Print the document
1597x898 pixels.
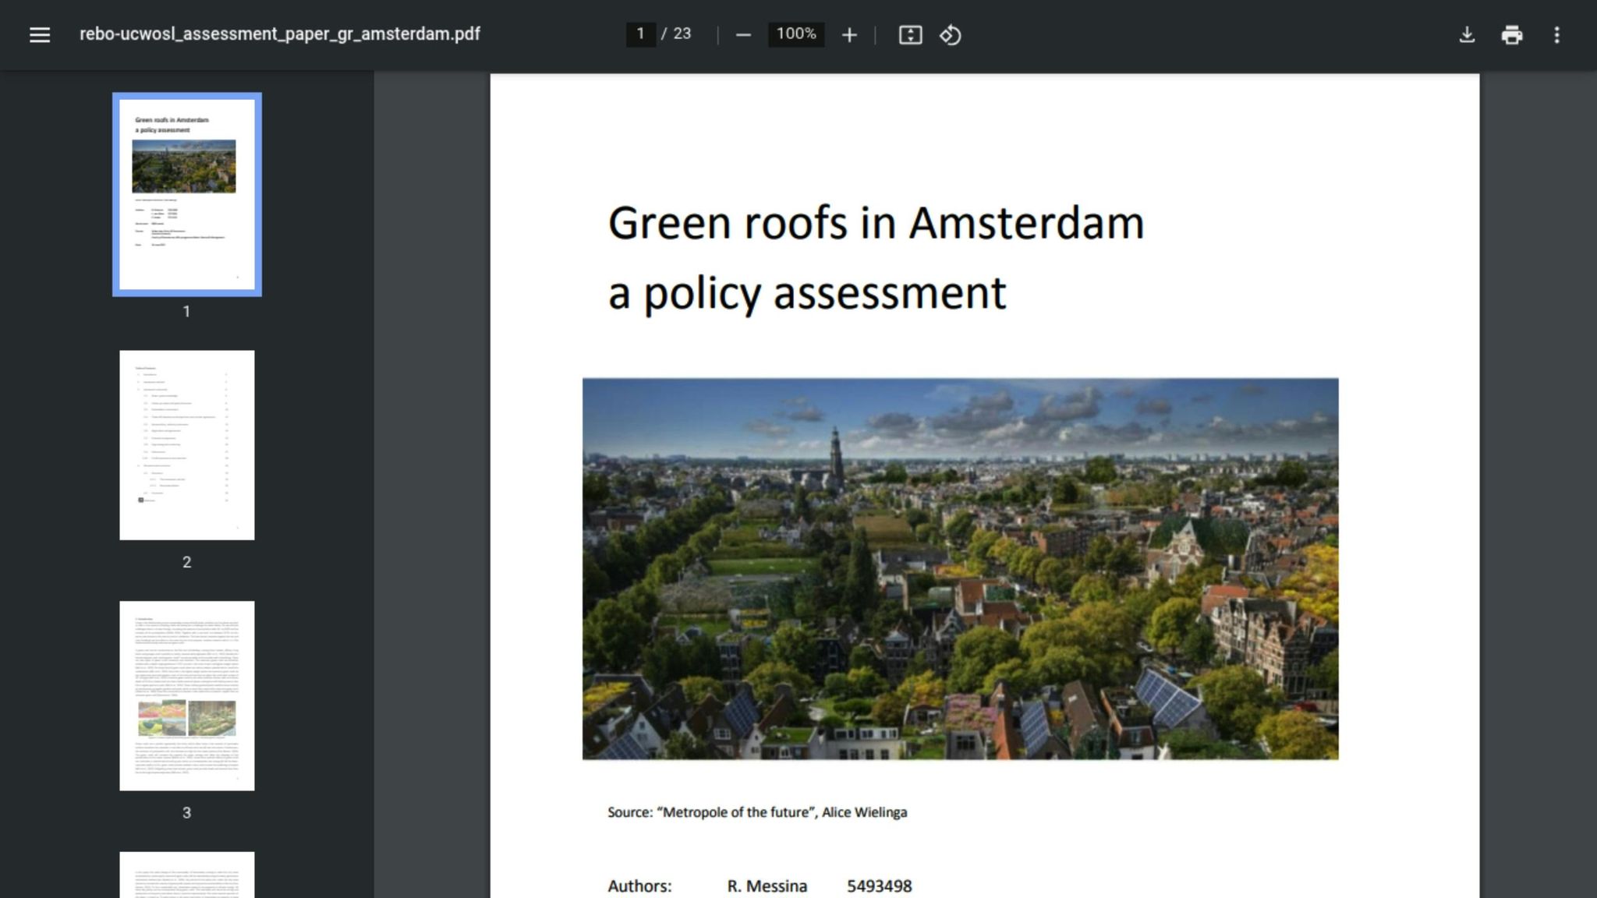coord(1511,35)
